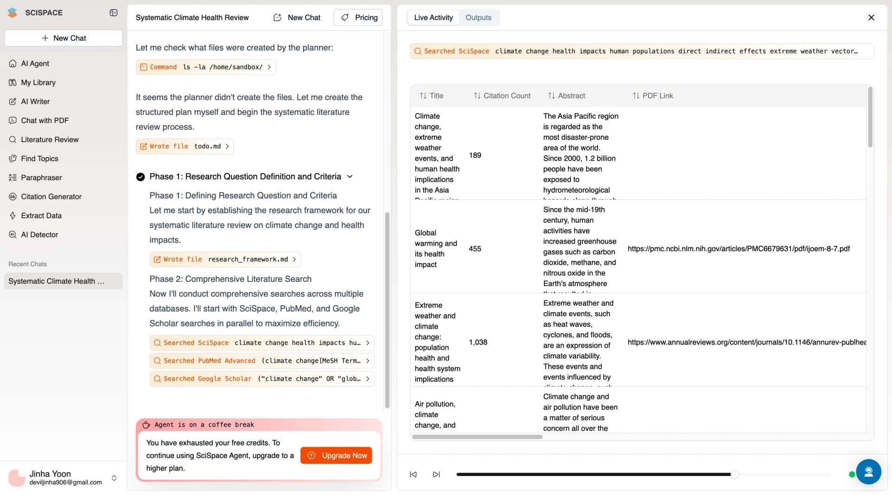Click the table vertical scrollbar

pyautogui.click(x=870, y=117)
